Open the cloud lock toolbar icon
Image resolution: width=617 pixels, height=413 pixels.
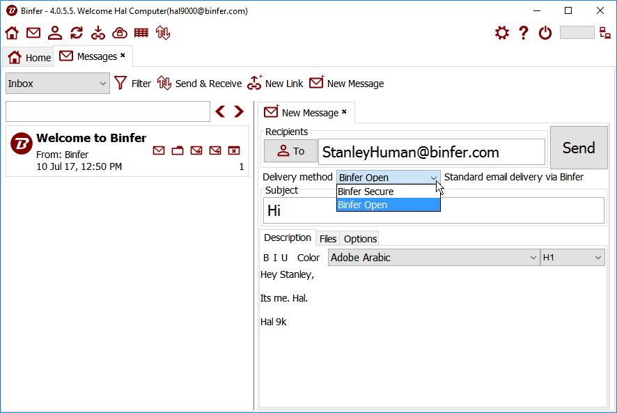click(120, 33)
